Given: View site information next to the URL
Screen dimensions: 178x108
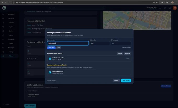Looking at the screenshot, I should (14, 2).
